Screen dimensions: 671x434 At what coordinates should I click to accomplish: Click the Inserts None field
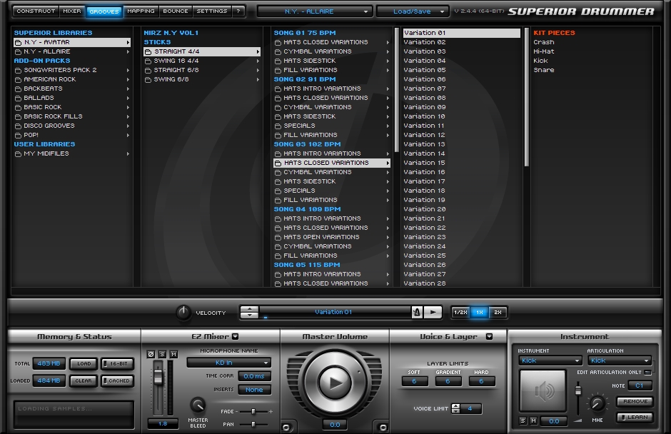click(x=254, y=390)
